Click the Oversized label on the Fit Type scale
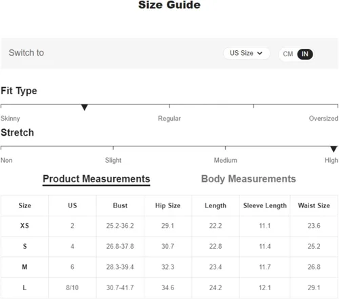The height and width of the screenshot is (299, 339). point(323,119)
